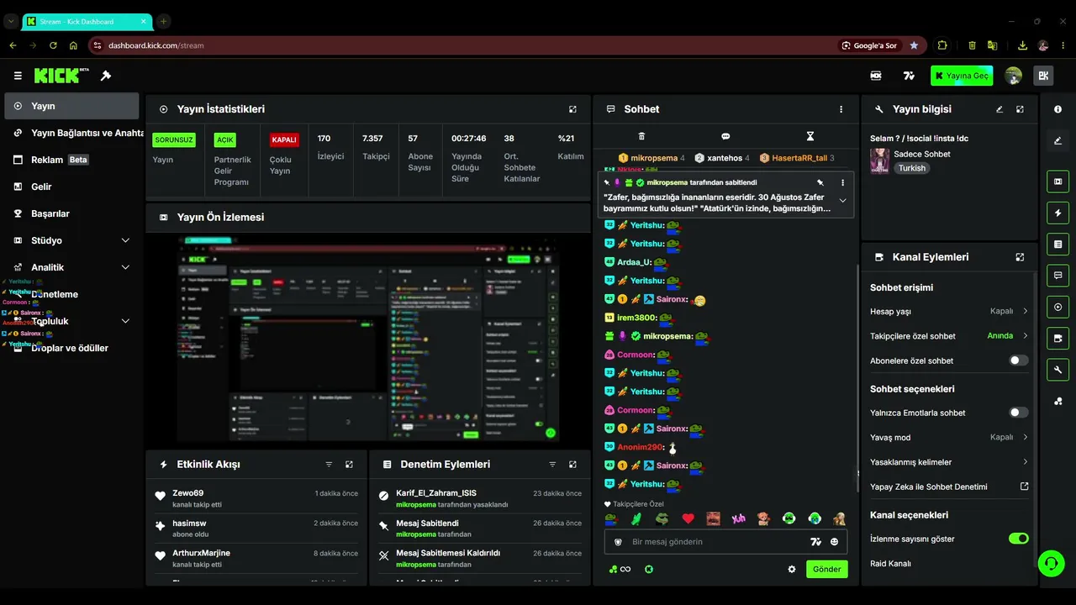
Task: Click the Yayına Geç button
Action: 962,76
